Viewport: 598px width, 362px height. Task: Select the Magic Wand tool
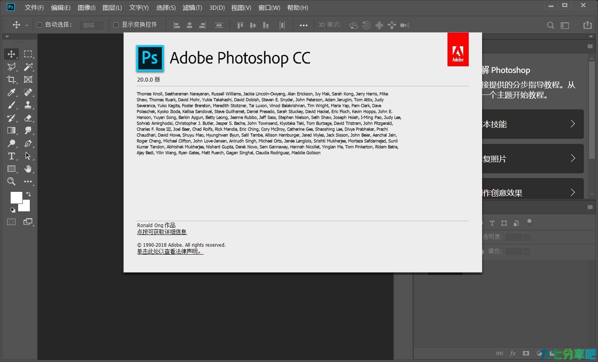click(28, 67)
